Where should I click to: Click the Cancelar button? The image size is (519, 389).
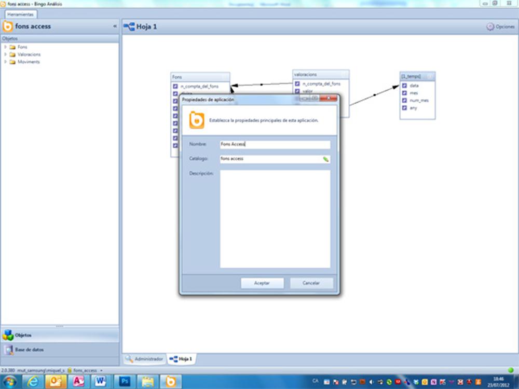(x=311, y=283)
